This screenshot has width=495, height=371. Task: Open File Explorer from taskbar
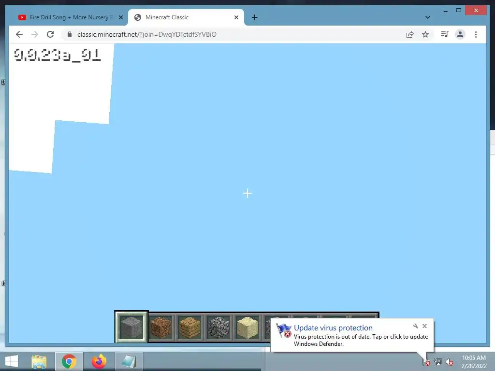coord(39,361)
